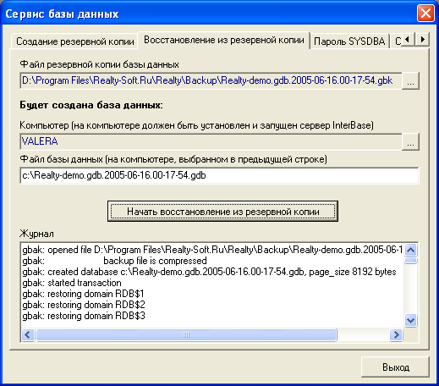Click Начать восстановление из резервной копии

coord(222,212)
